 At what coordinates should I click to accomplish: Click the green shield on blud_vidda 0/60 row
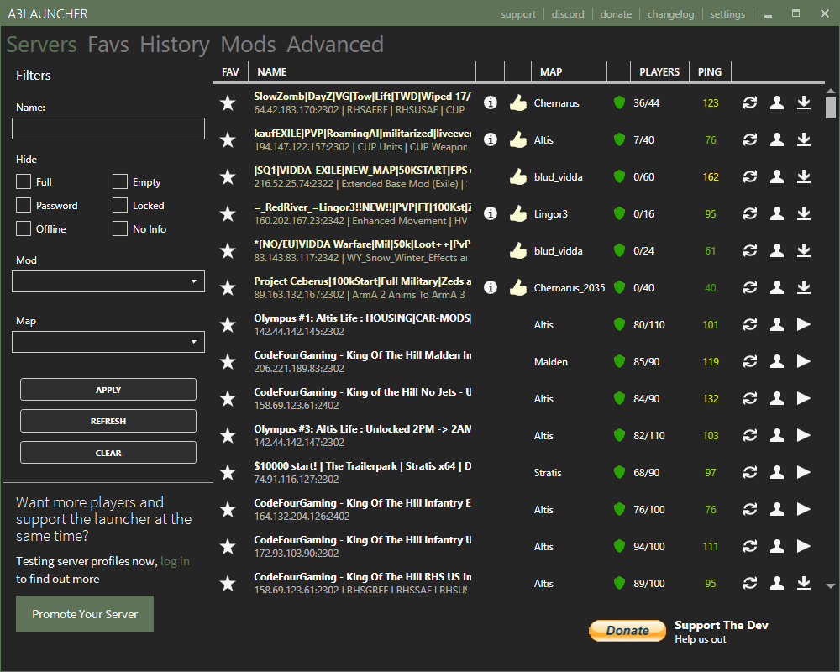click(x=619, y=177)
